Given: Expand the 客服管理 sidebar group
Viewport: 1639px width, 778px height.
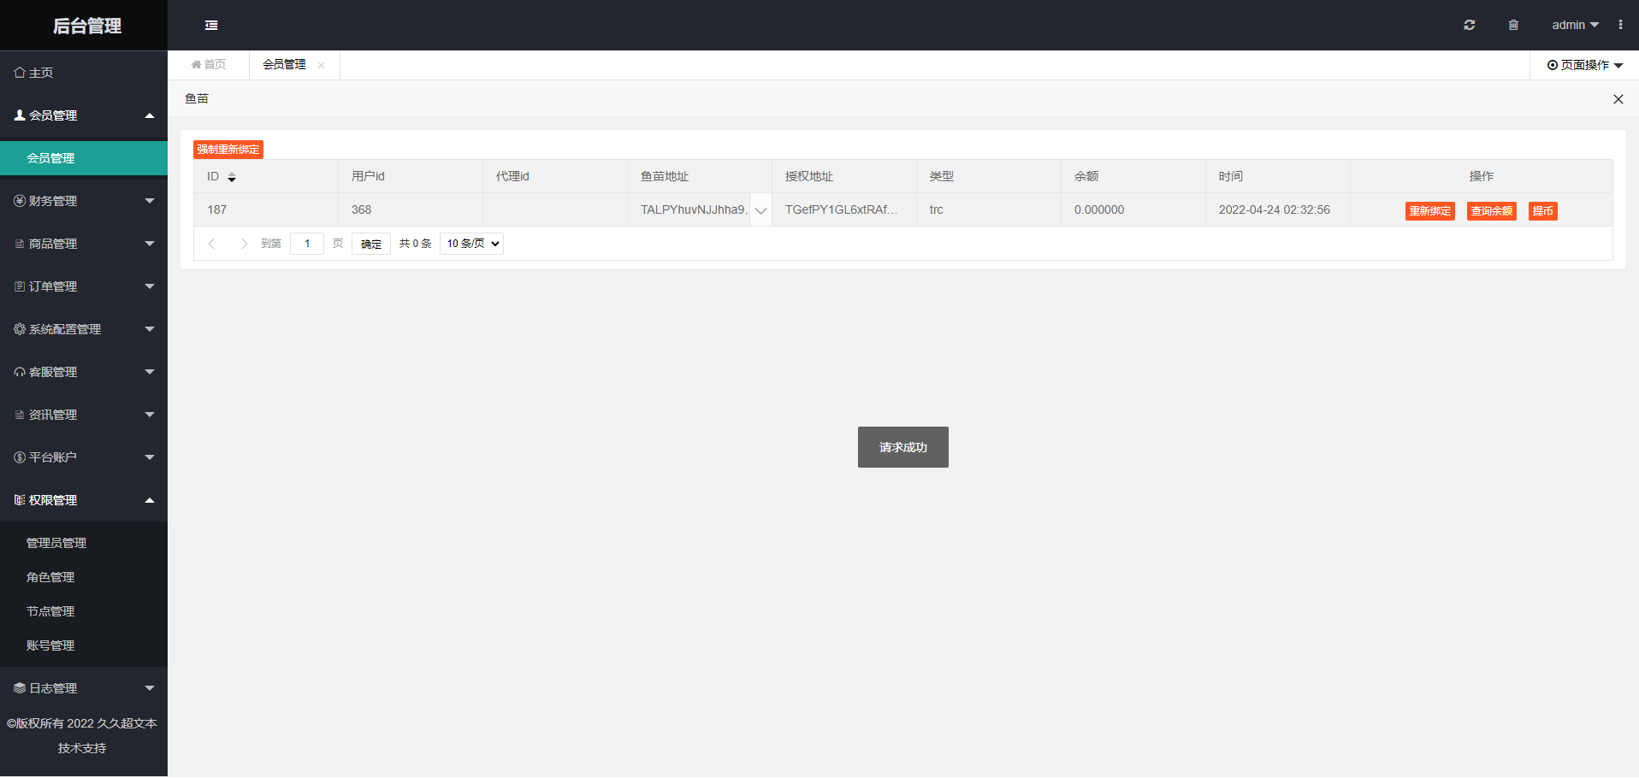Looking at the screenshot, I should point(84,372).
